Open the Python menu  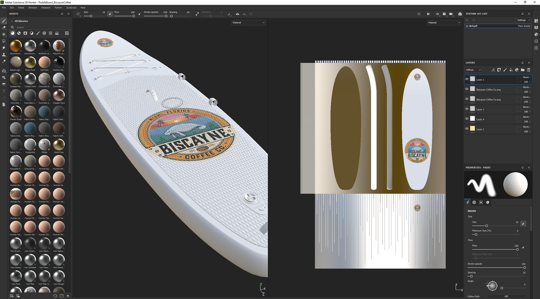click(58, 8)
